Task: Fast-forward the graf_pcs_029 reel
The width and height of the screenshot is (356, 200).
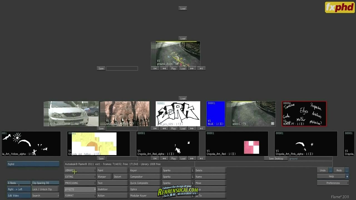Action: click(x=192, y=128)
